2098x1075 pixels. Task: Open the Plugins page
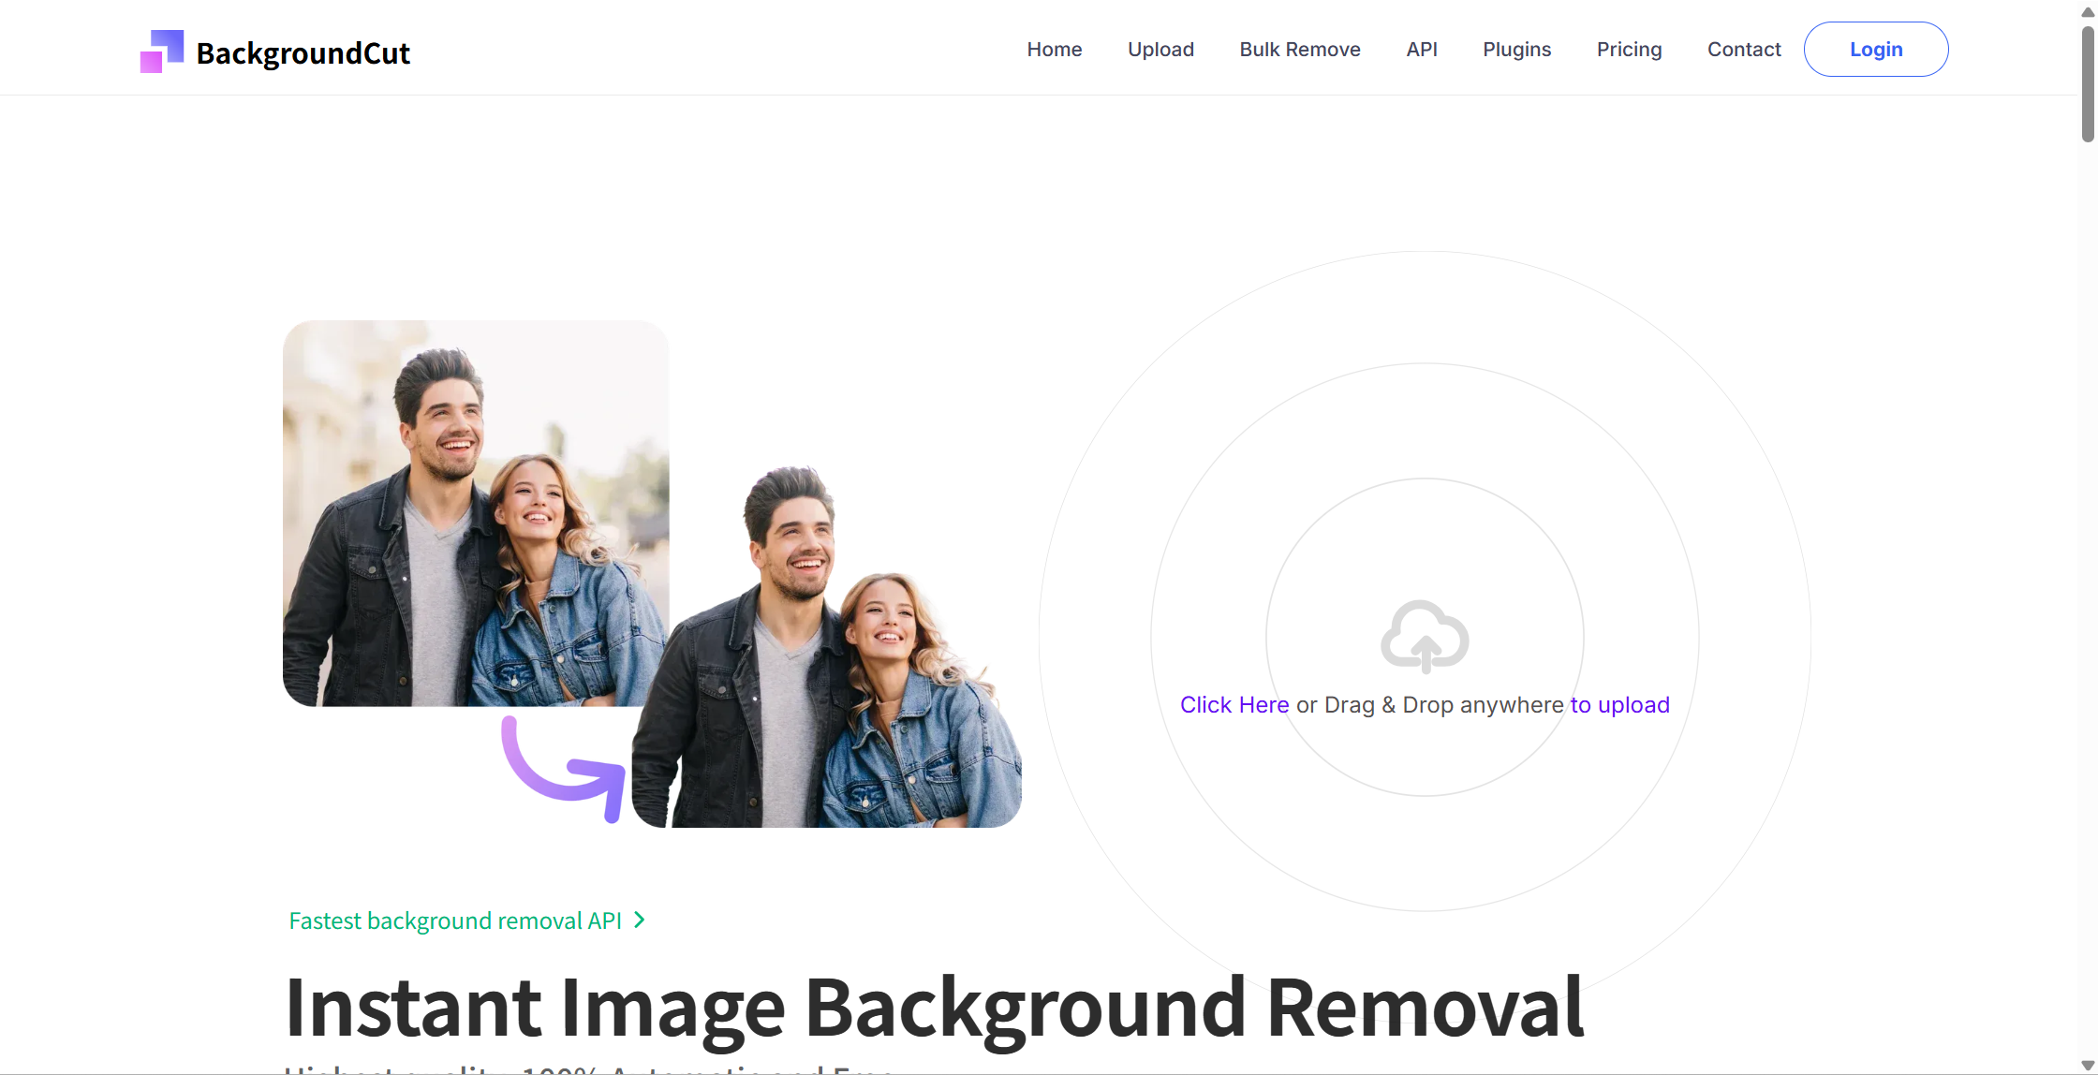[x=1516, y=50]
